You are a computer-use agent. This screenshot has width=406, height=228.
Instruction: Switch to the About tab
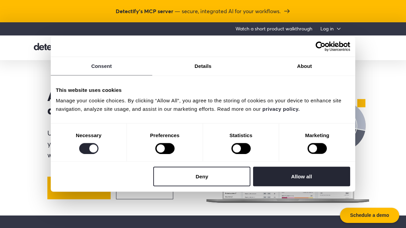point(304,66)
